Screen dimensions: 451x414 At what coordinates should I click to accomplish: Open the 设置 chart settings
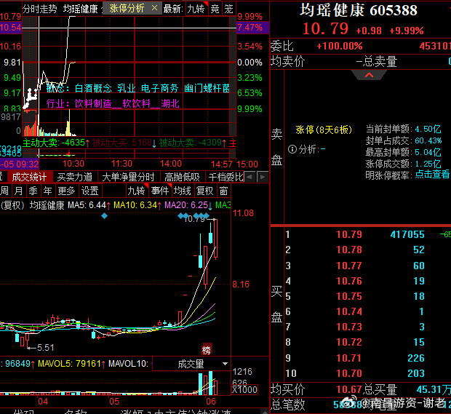[89, 191]
